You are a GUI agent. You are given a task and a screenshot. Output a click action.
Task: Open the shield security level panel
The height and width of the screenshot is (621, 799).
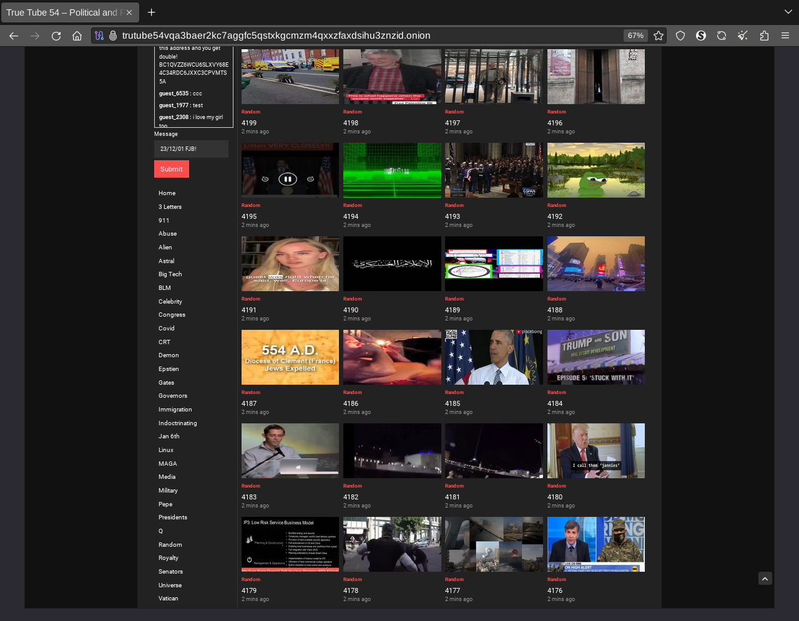point(680,36)
